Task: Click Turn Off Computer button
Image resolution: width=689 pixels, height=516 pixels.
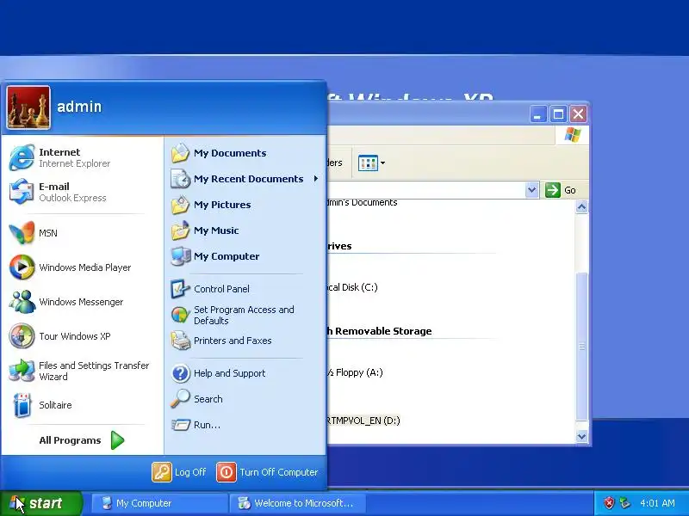Action: (x=267, y=472)
